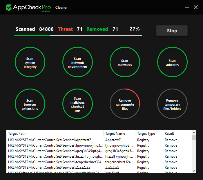The height and width of the screenshot is (180, 203).
Task: Select the AppztestZ registry row
Action: [x=99, y=140]
